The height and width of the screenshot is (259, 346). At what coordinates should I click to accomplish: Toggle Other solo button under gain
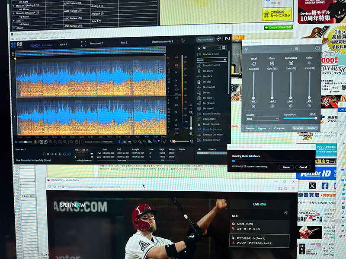(x=309, y=106)
